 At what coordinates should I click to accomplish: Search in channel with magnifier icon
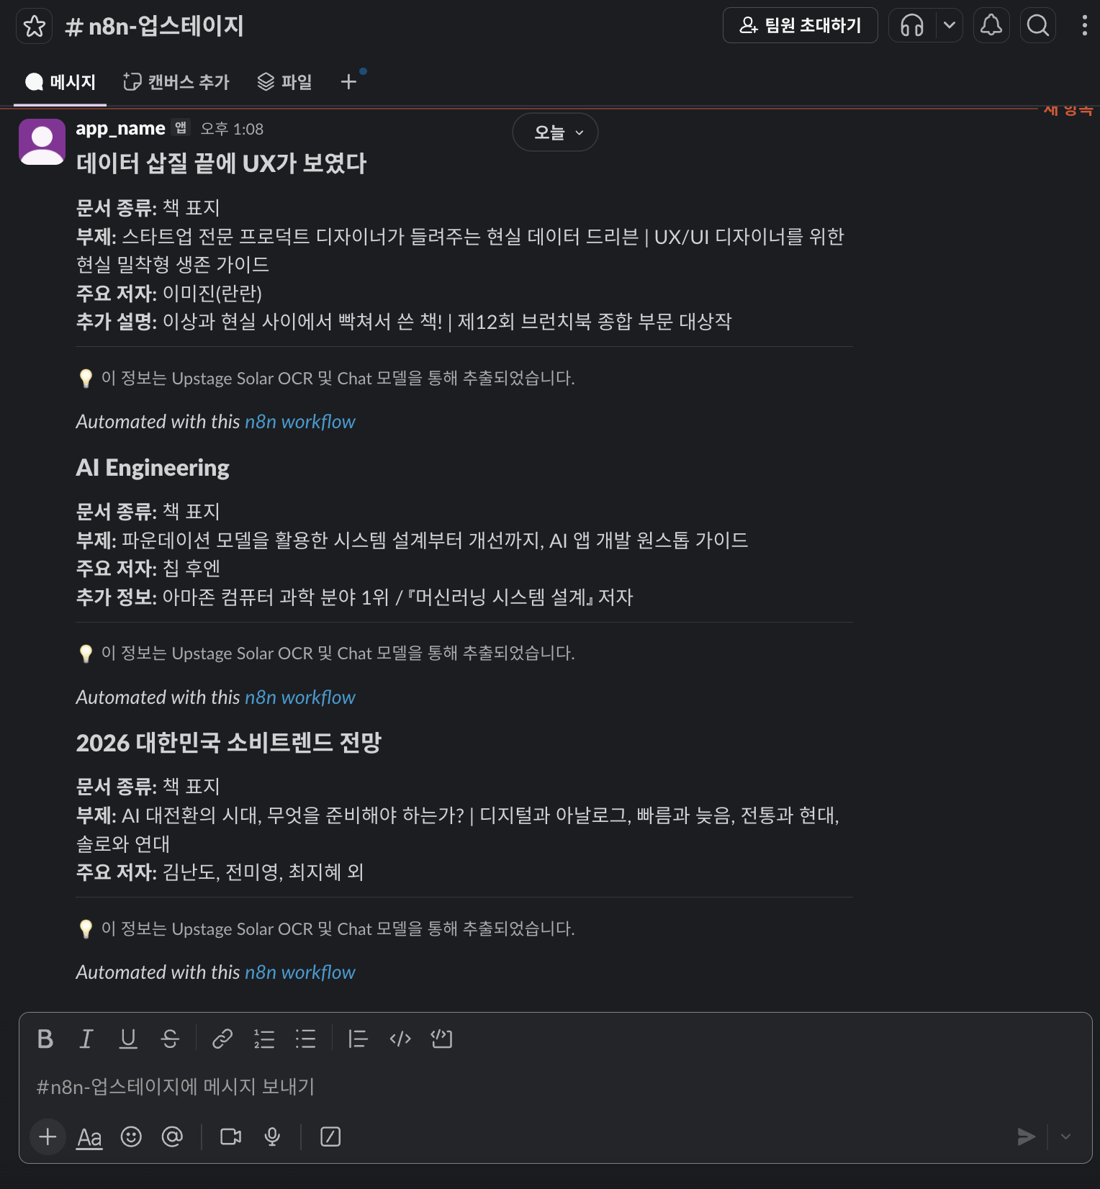tap(1038, 26)
